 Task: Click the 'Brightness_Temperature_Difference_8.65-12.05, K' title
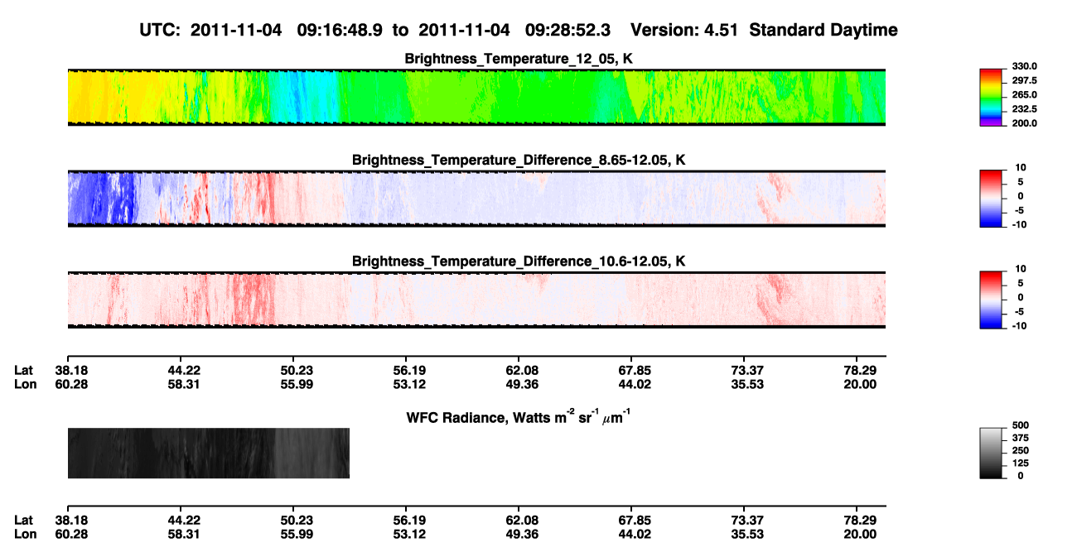pyautogui.click(x=519, y=160)
